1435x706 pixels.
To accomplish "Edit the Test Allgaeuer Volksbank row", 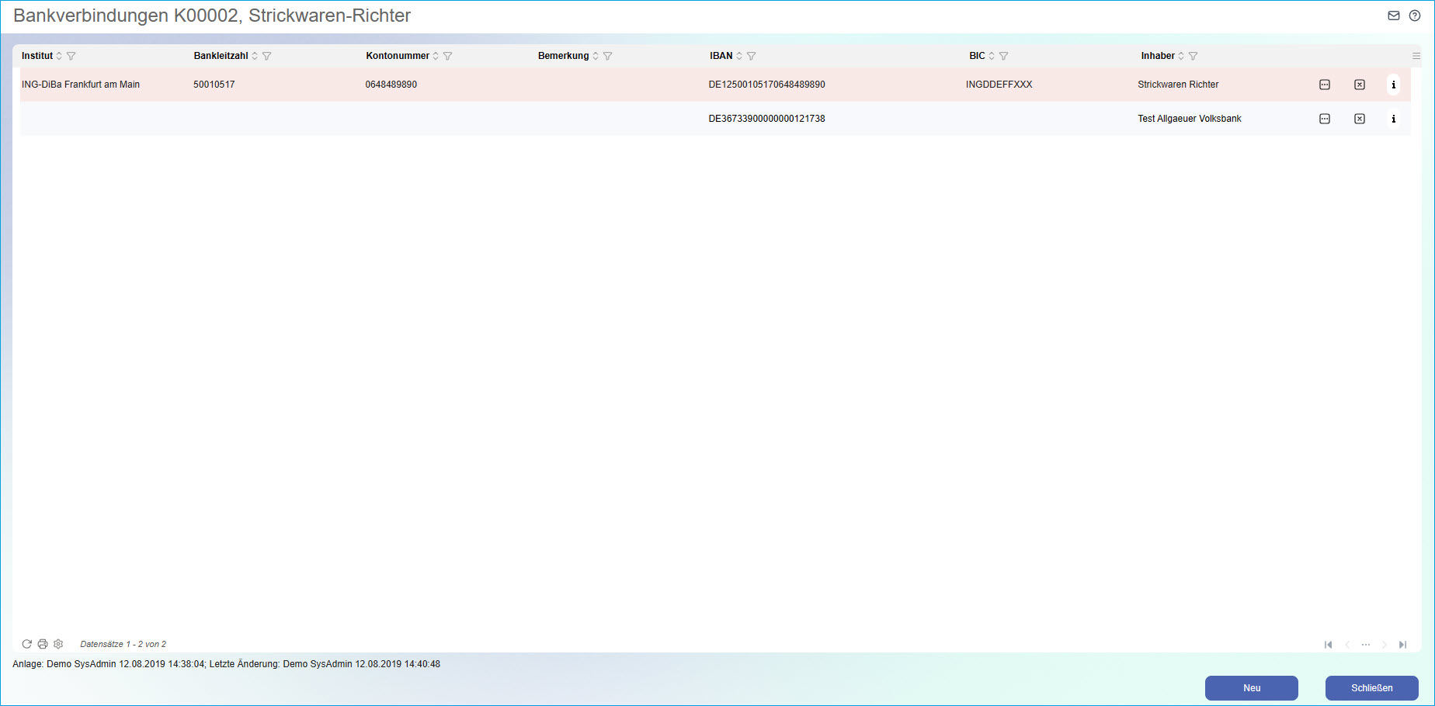I will pyautogui.click(x=1325, y=119).
